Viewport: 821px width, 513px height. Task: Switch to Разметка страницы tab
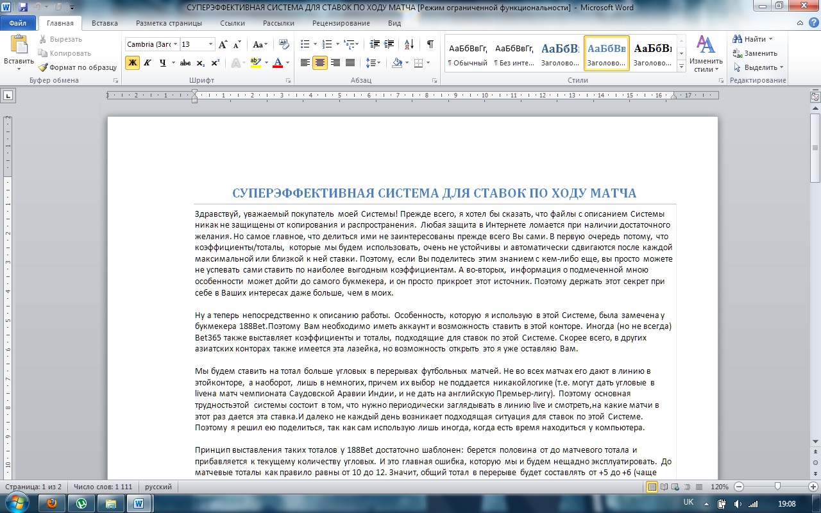pyautogui.click(x=169, y=23)
